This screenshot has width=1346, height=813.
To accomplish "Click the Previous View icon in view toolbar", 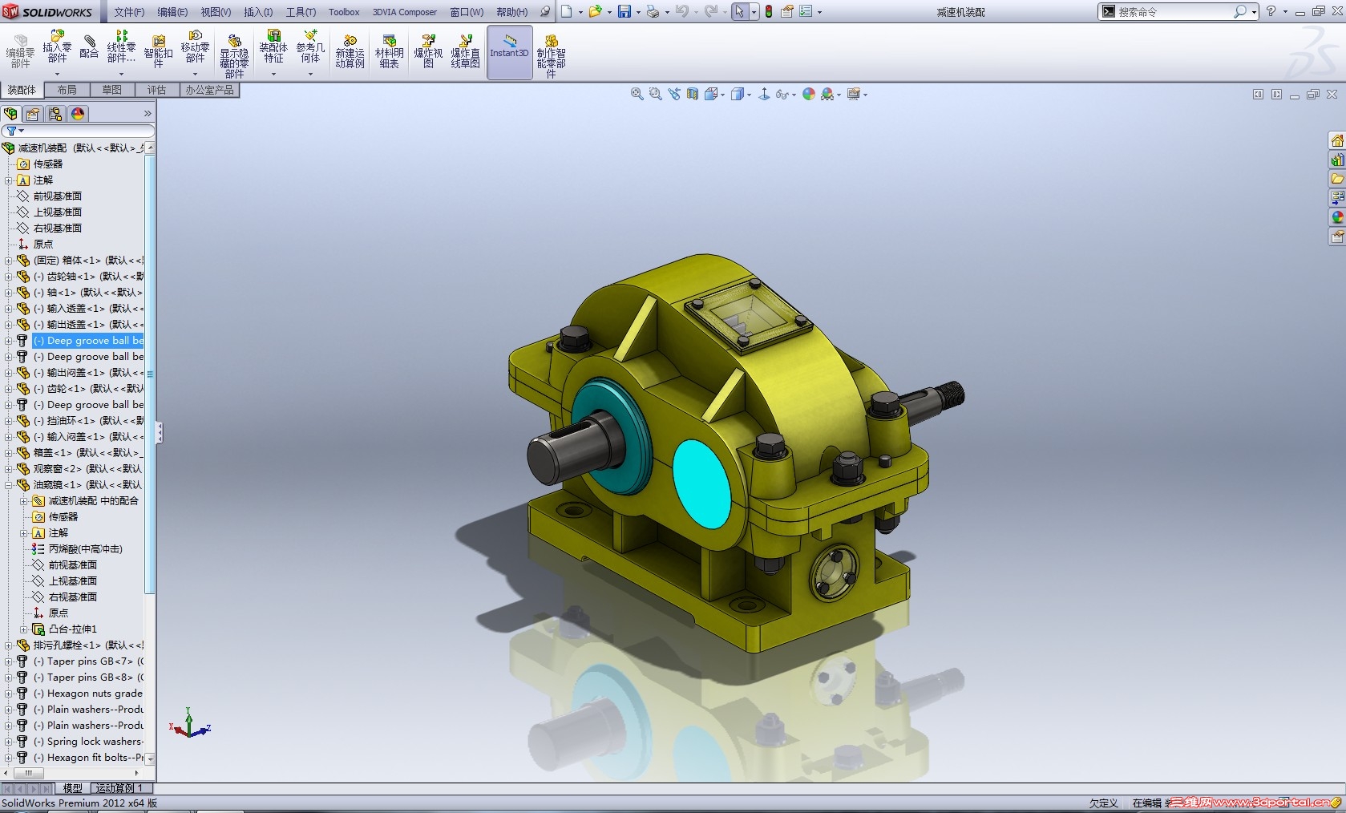I will (674, 94).
